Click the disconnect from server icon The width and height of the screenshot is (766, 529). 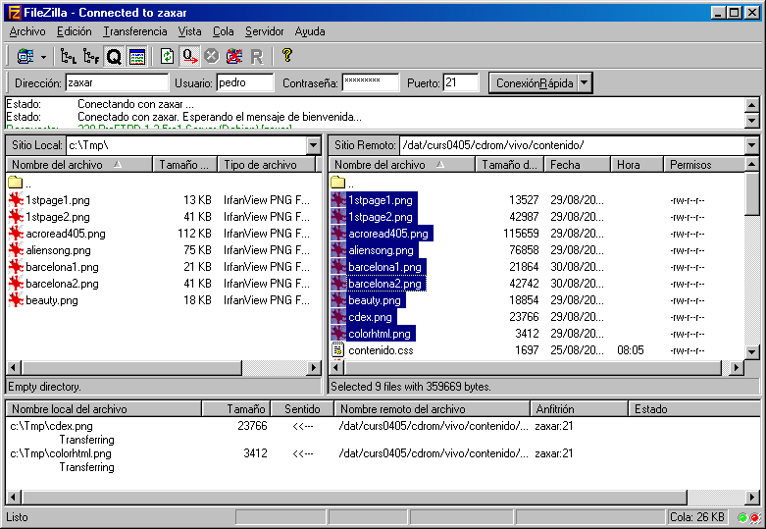click(233, 57)
